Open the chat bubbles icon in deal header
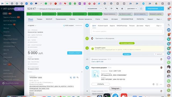This screenshot has width=172, height=97. pyautogui.click(x=117, y=9)
